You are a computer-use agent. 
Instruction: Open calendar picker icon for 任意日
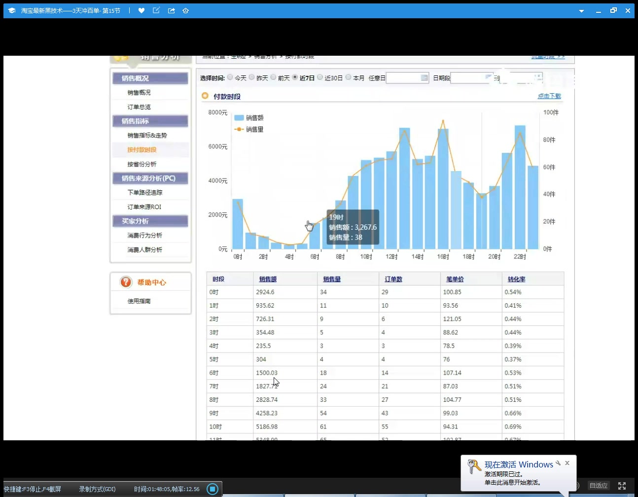click(x=425, y=78)
